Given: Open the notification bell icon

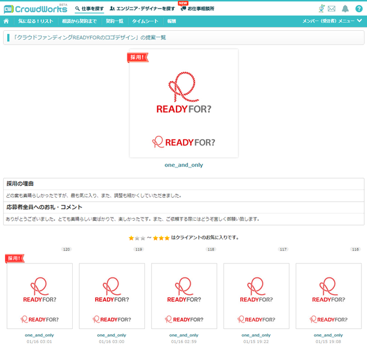Looking at the screenshot, I should pos(345,8).
